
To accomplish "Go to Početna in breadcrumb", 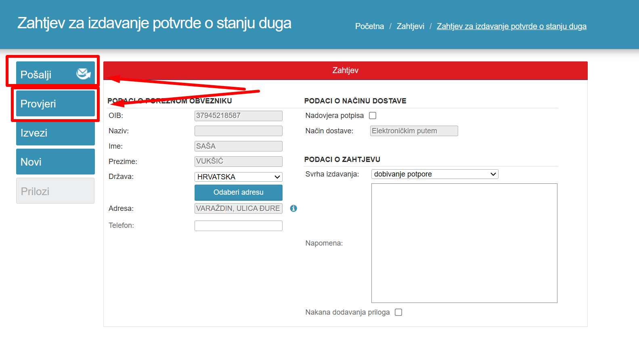I will [369, 26].
